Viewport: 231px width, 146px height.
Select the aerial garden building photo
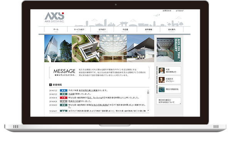(x=85, y=48)
